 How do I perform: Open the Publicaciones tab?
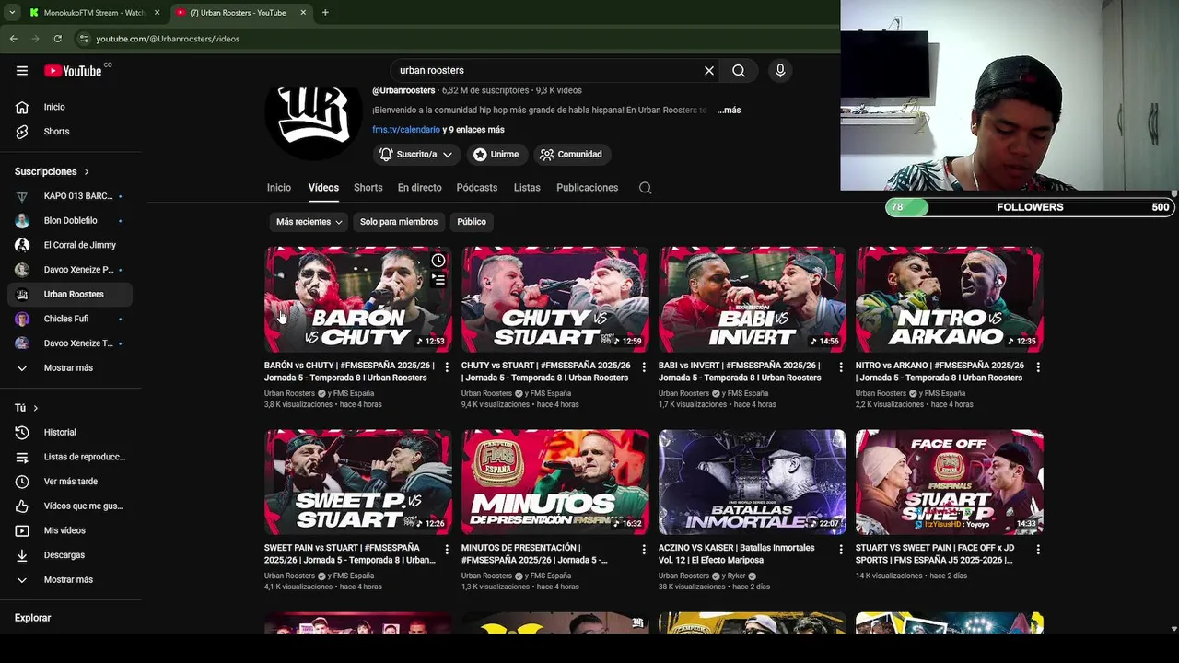[x=588, y=188]
